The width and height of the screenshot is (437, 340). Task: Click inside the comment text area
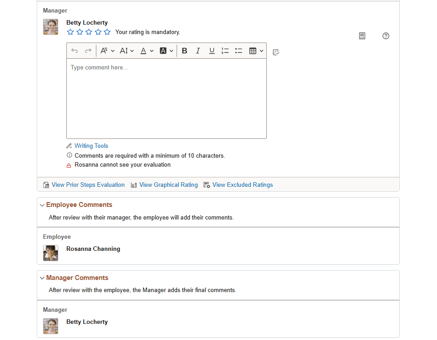[166, 99]
